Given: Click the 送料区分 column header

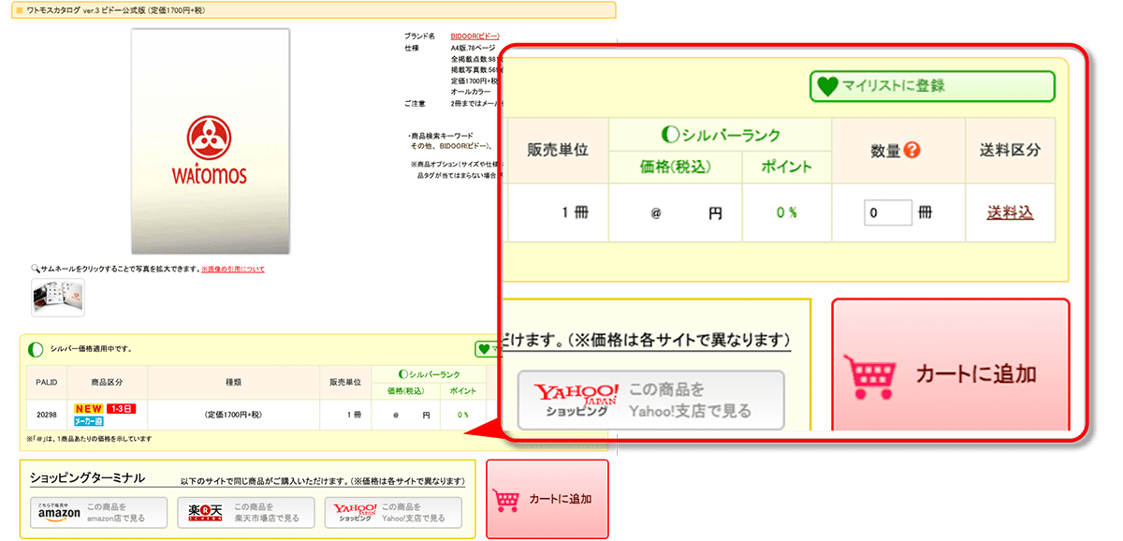Looking at the screenshot, I should (x=1010, y=150).
